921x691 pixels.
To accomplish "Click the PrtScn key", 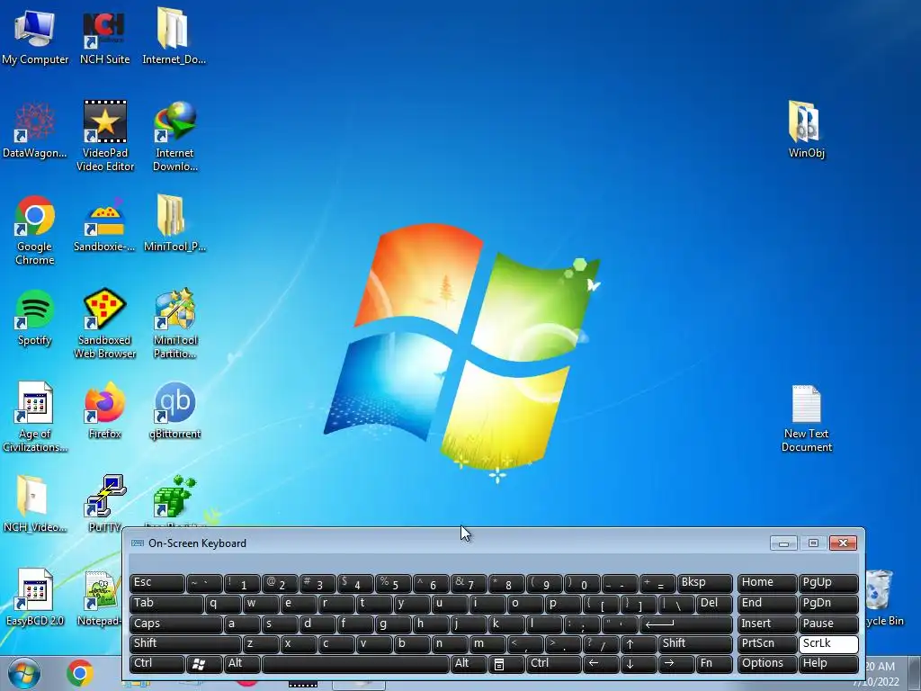I will [767, 643].
